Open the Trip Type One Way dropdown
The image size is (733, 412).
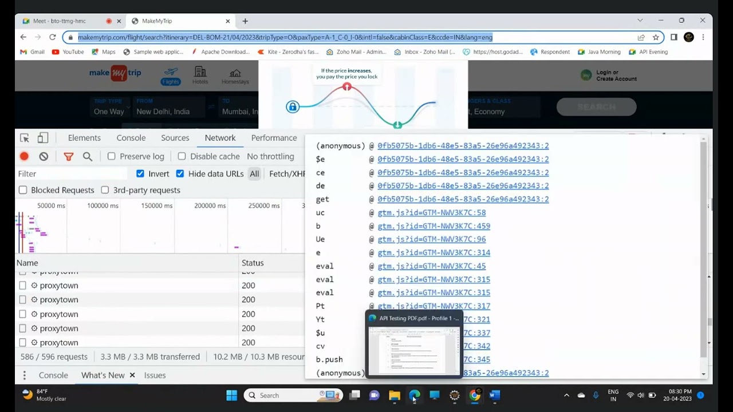click(x=109, y=107)
